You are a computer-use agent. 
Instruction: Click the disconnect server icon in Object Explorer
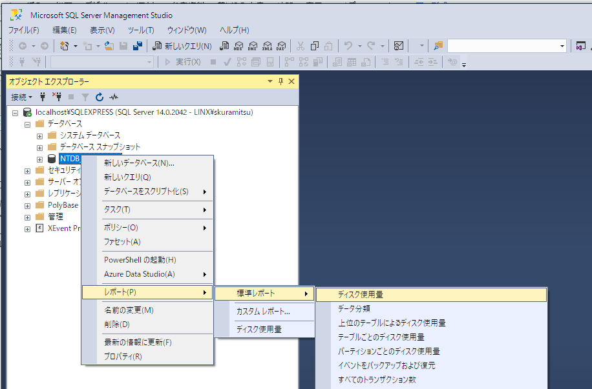58,97
